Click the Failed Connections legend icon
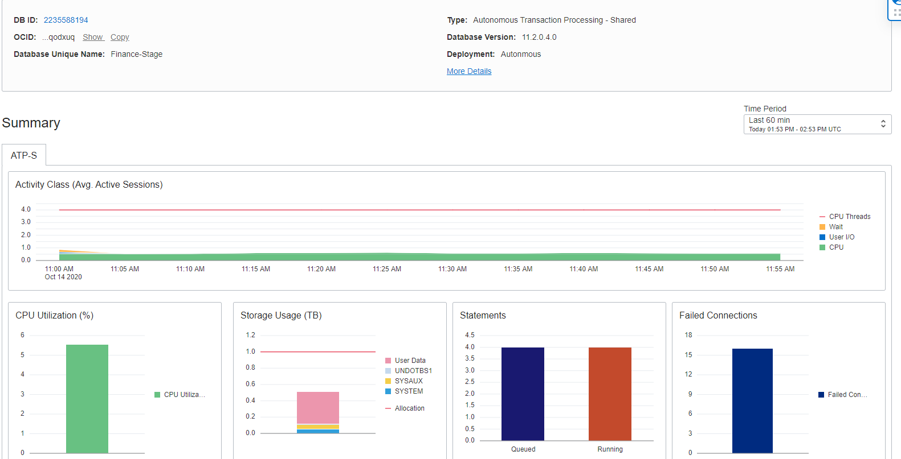 821,395
